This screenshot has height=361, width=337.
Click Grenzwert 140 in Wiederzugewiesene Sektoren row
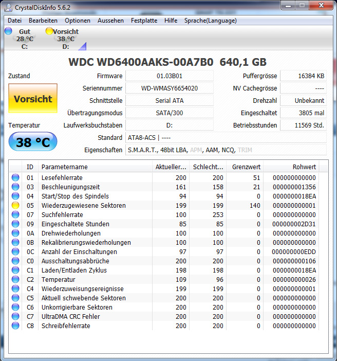[255, 205]
